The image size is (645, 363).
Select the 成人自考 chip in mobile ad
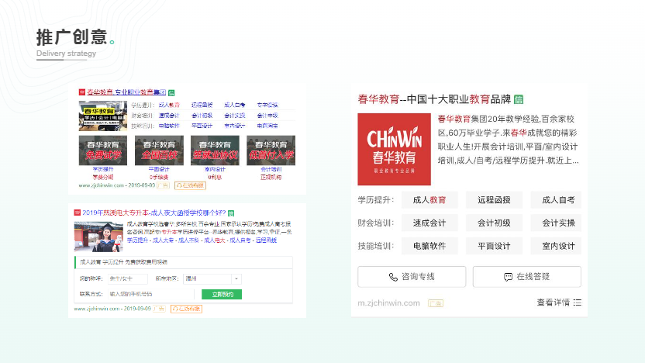click(556, 200)
